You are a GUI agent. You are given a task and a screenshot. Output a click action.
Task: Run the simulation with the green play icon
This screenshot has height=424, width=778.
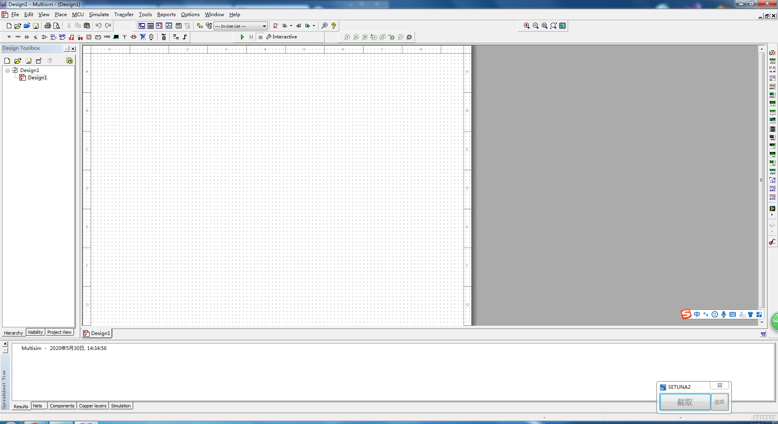tap(243, 37)
